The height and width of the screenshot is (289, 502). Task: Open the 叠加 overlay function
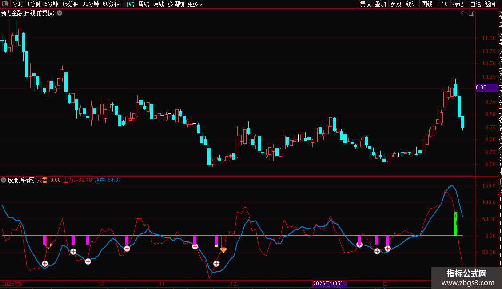380,4
